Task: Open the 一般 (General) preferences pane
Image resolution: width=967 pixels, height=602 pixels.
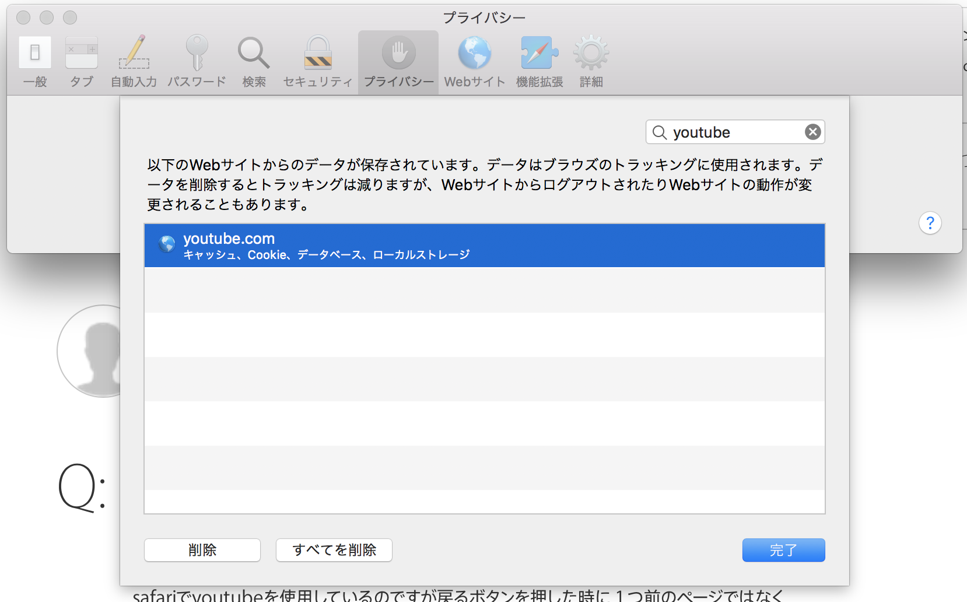Action: [35, 61]
